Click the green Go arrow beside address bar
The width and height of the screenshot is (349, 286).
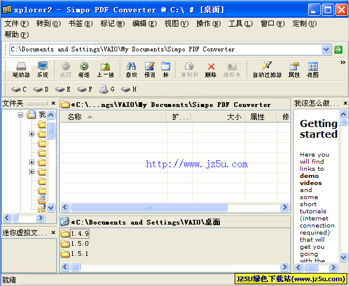[338, 49]
